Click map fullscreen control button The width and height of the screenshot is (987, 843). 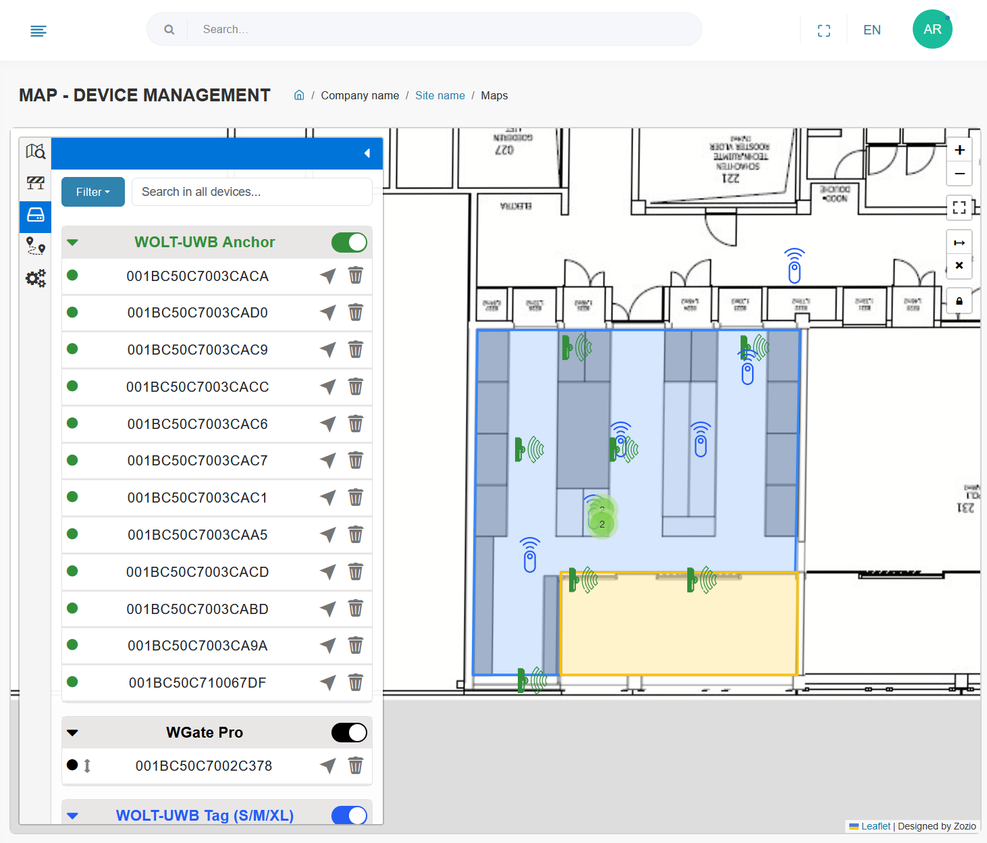[959, 207]
